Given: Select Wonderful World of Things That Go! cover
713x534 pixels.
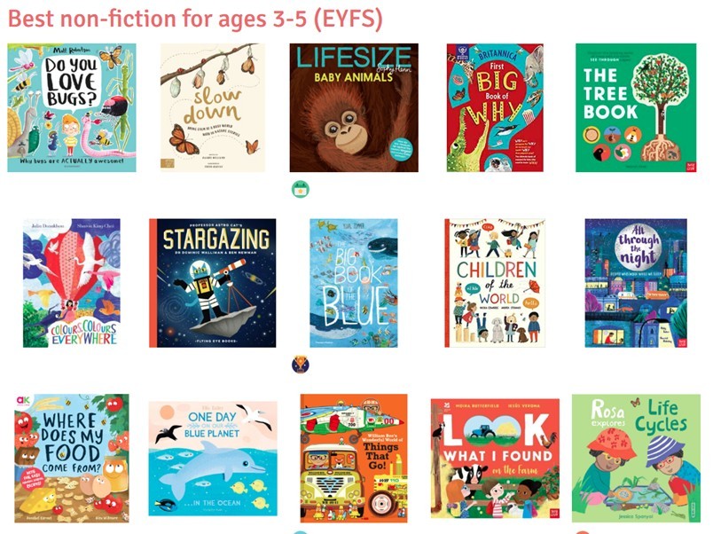Looking at the screenshot, I should point(354,459).
